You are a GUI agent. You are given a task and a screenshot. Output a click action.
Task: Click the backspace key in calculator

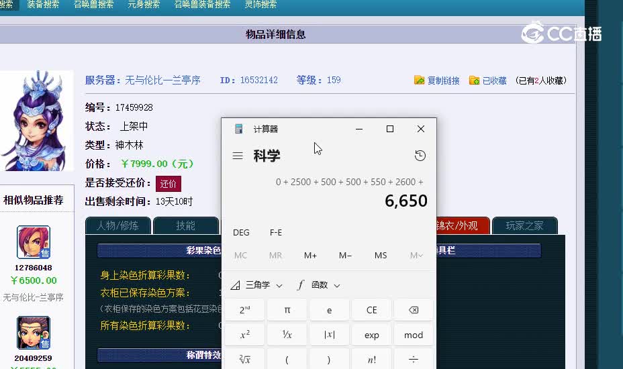[x=414, y=310]
